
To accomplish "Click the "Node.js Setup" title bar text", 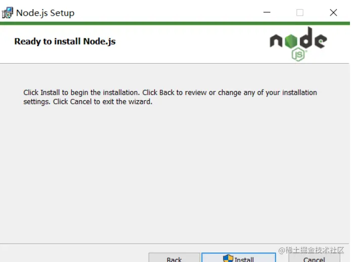I will pyautogui.click(x=45, y=13).
